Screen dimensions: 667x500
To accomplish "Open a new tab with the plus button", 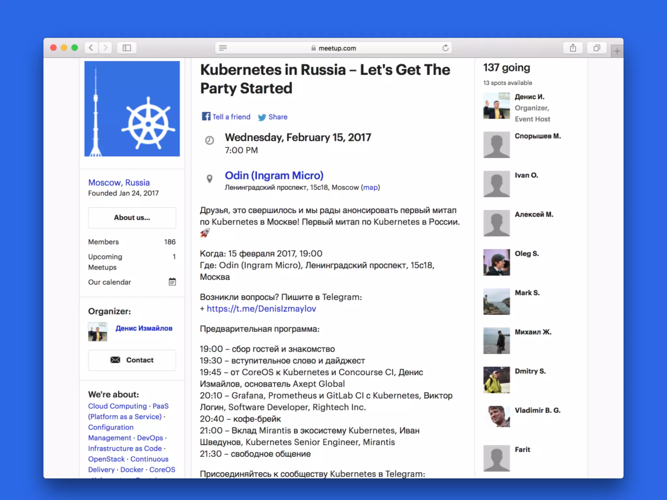I will click(617, 51).
